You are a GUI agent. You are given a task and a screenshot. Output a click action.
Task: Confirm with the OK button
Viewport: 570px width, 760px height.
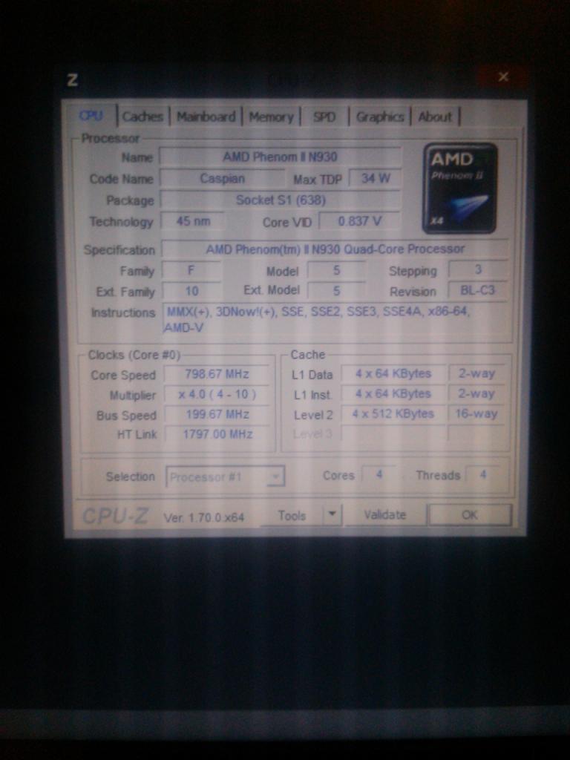coord(470,515)
